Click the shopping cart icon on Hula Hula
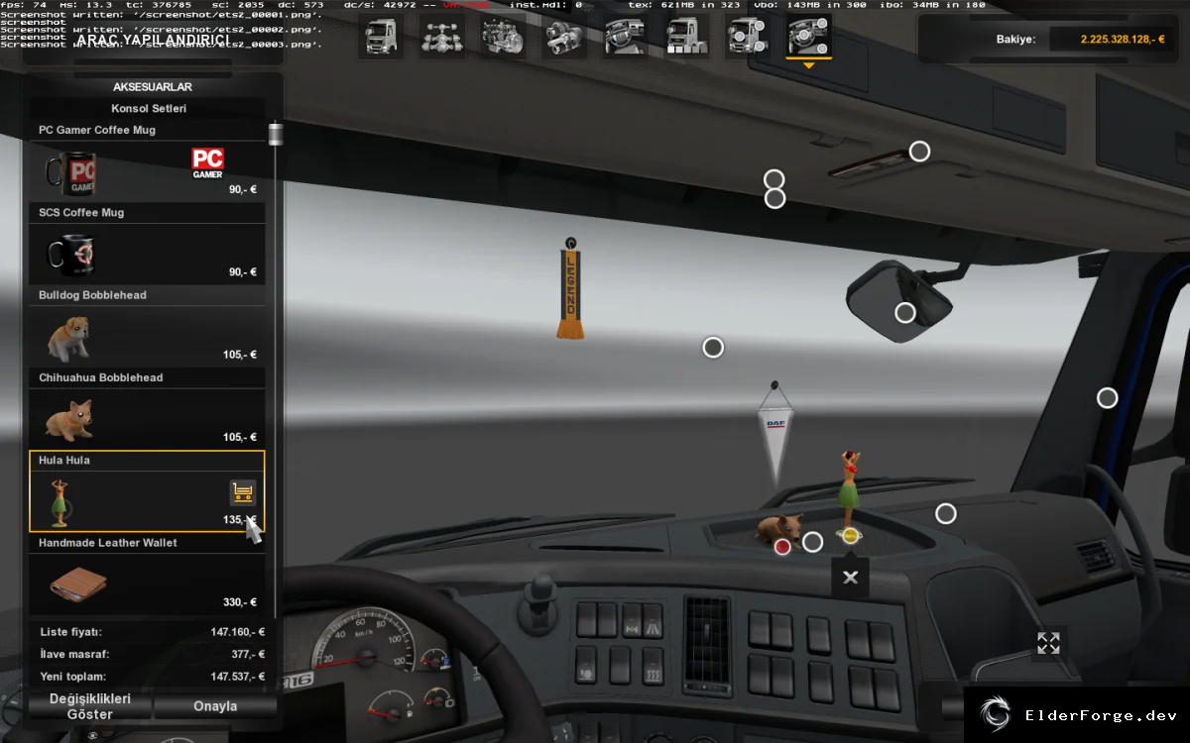1190x743 pixels. [242, 492]
